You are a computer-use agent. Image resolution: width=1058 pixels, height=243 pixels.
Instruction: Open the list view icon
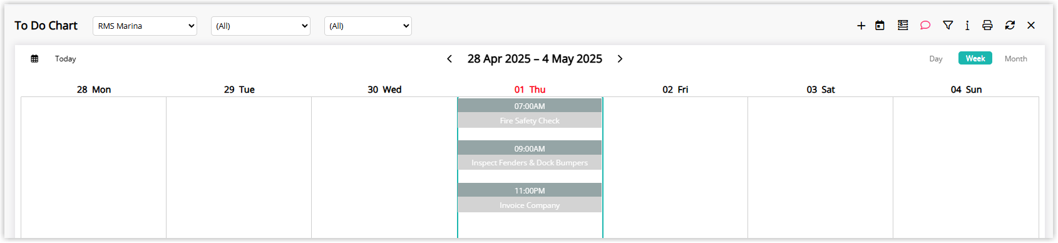tap(903, 25)
